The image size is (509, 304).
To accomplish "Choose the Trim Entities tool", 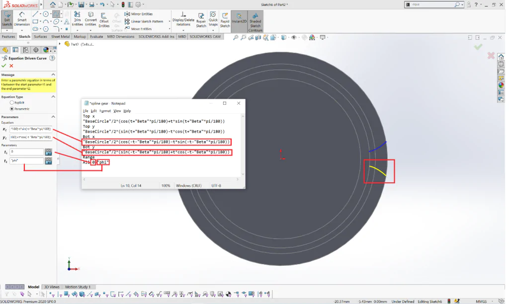I will pyautogui.click(x=77, y=19).
